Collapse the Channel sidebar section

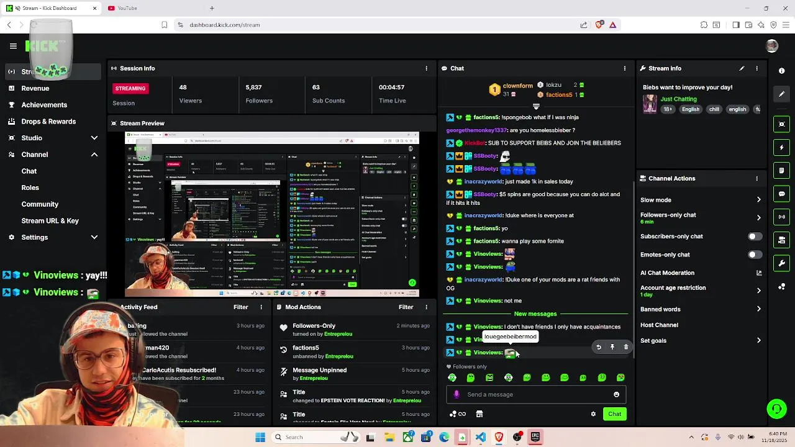[94, 155]
